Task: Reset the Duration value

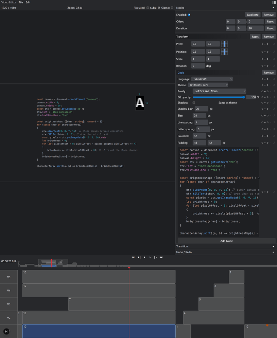Action: pos(270,29)
